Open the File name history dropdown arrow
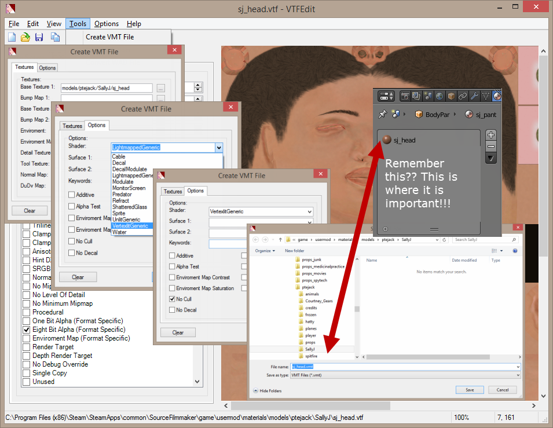 (518, 367)
